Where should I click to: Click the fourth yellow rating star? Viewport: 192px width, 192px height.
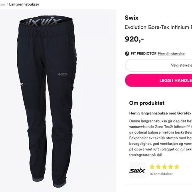coord(170,167)
